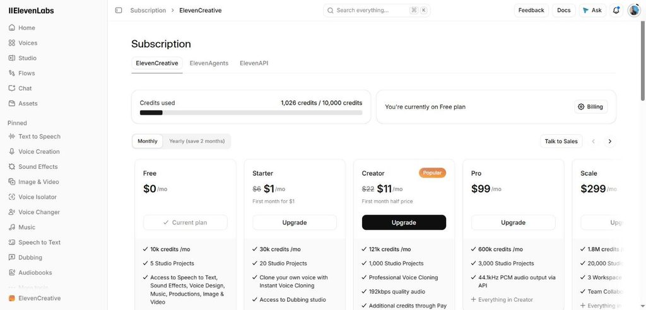The image size is (646, 310).
Task: Open user profile avatar
Action: [x=634, y=10]
